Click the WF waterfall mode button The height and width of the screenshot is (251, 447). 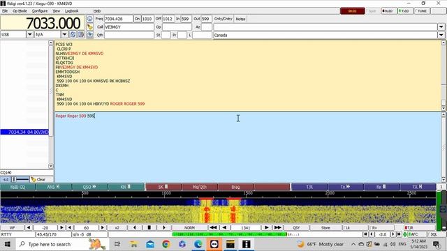(x=13, y=228)
